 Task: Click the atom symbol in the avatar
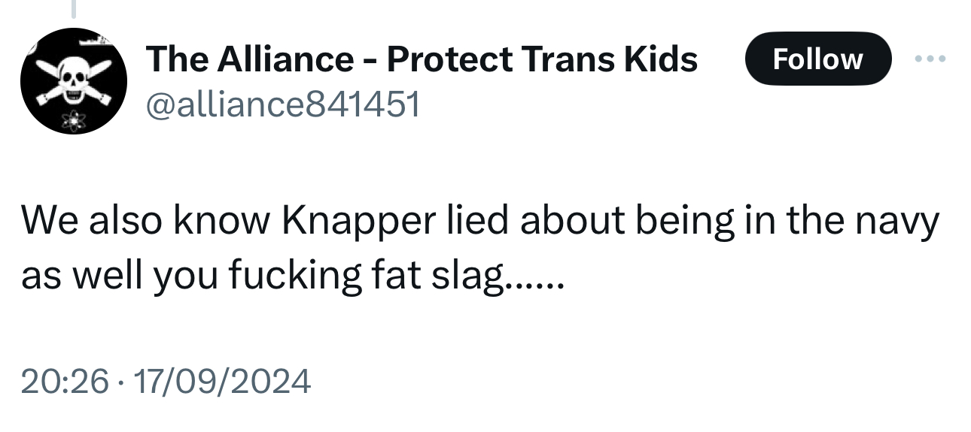coord(74,119)
